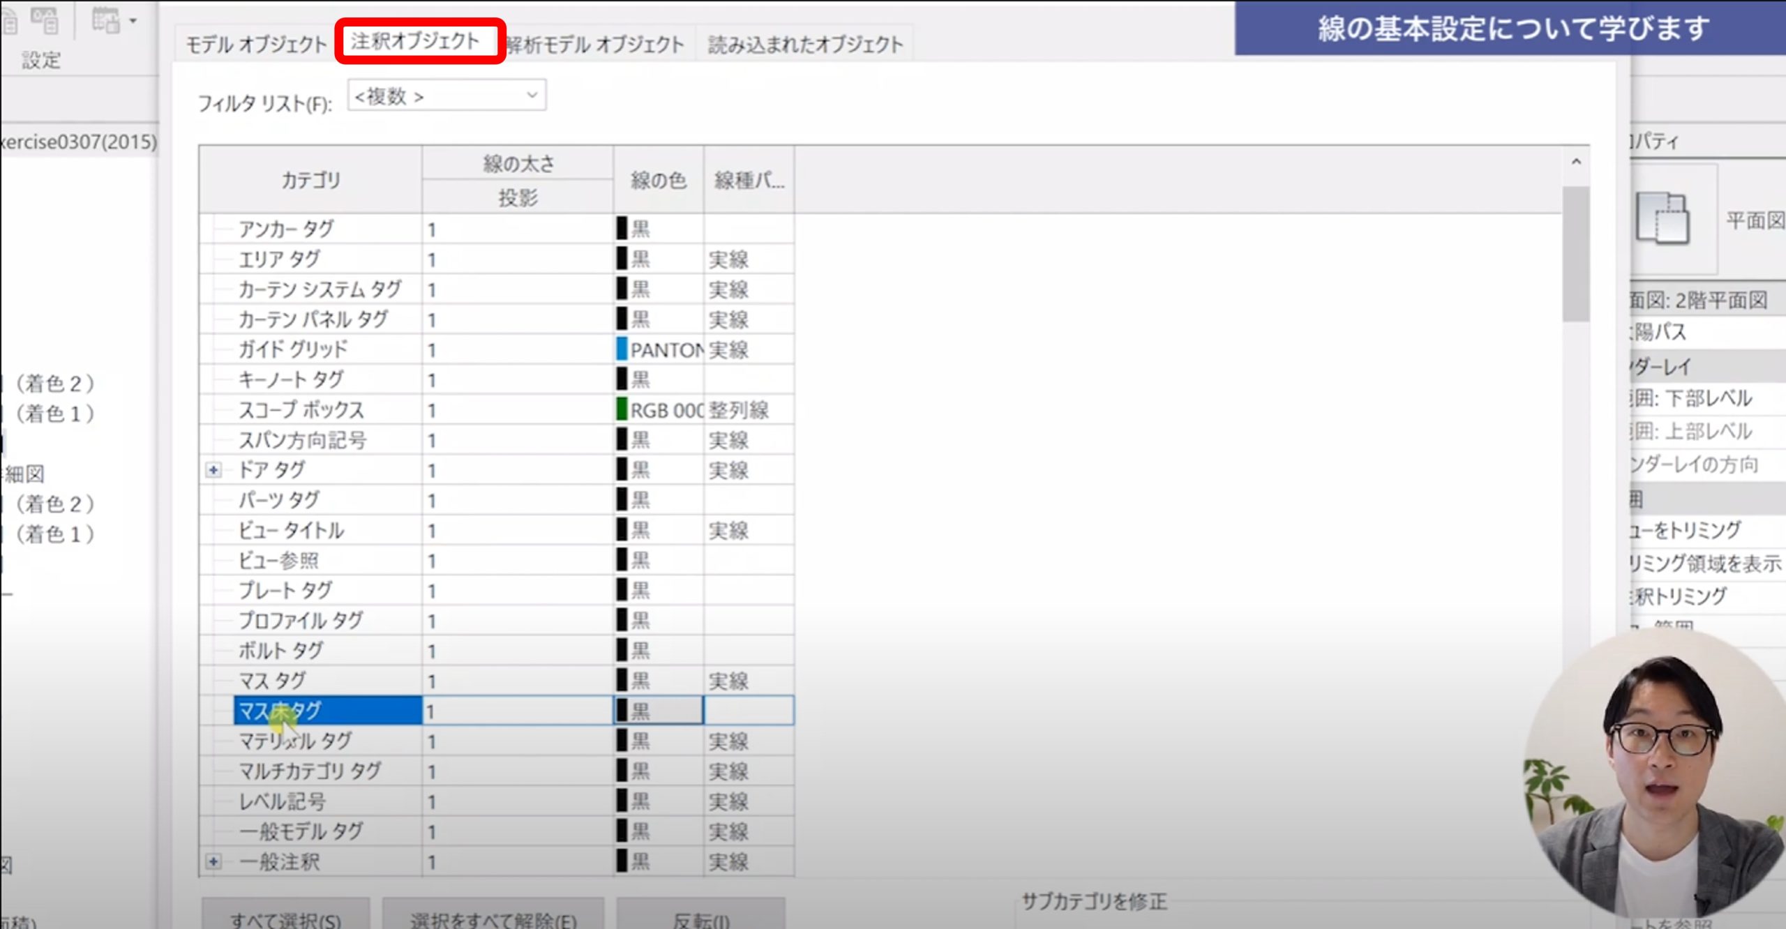Click the line weight cell of エリア タグ
The image size is (1786, 929).
click(516, 259)
